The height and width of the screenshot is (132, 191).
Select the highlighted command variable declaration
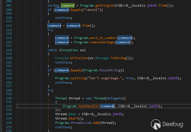click(x=67, y=5)
